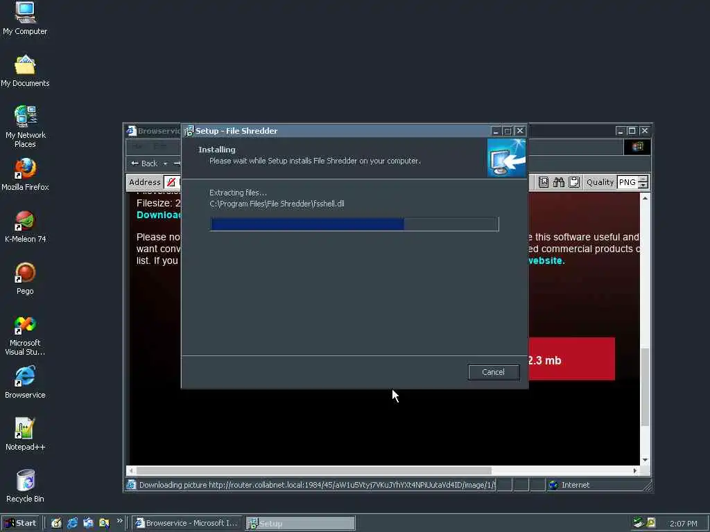Launch Browservice desktop shortcut
The width and height of the screenshot is (710, 532).
coord(25,382)
